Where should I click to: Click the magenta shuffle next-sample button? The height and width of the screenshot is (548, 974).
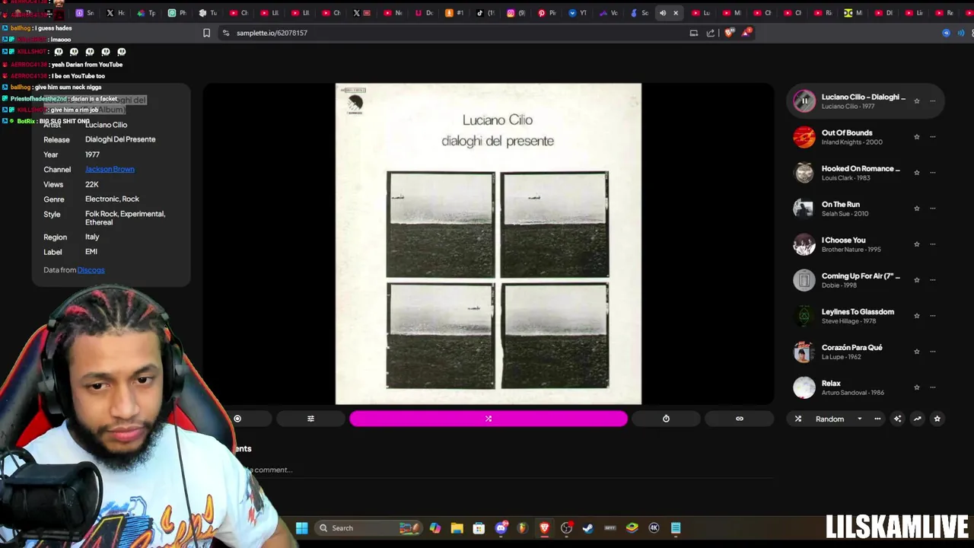pos(489,419)
